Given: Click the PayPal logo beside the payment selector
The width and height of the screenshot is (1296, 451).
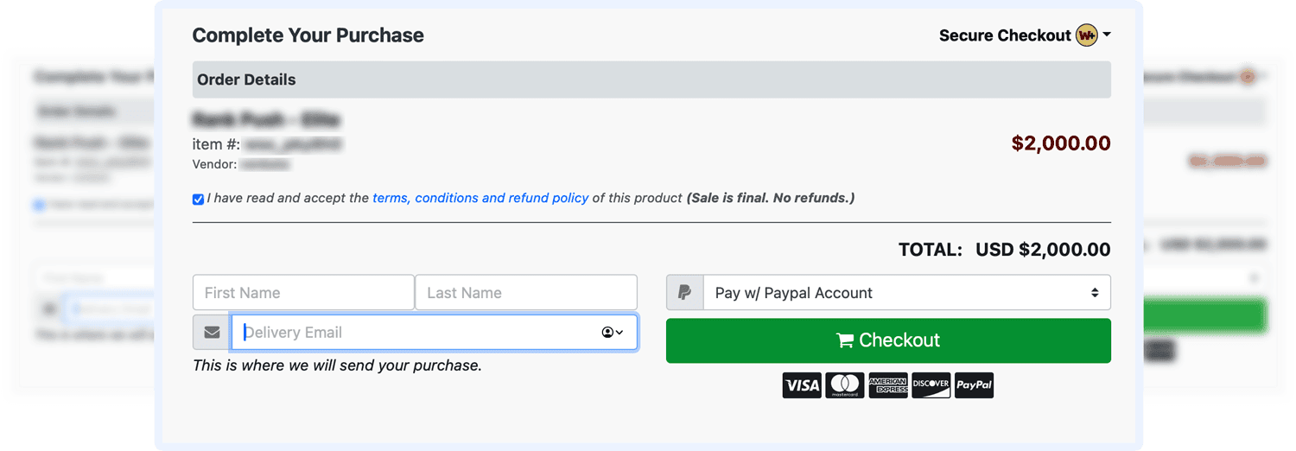Looking at the screenshot, I should pyautogui.click(x=685, y=293).
